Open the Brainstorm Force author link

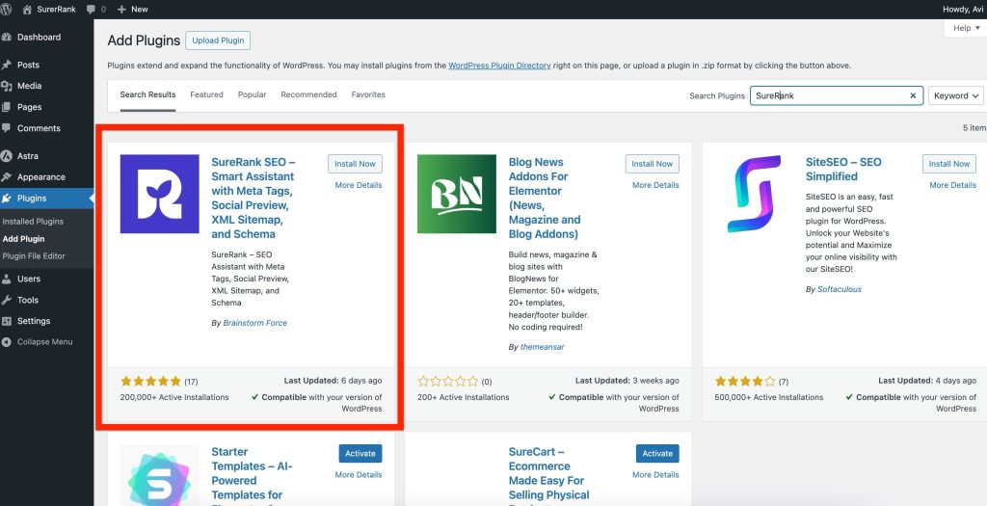(254, 323)
